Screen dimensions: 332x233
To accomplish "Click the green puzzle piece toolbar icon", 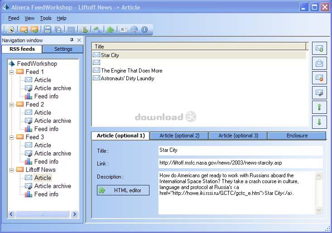I will tap(110, 29).
